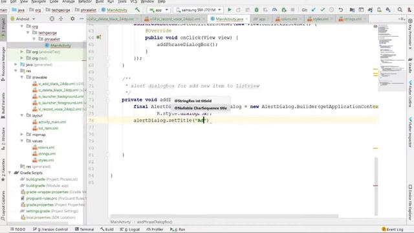Click the Apply Changes and Restart Activity icon next to Run
Viewport: 414px width, 233px height.
click(x=238, y=10)
